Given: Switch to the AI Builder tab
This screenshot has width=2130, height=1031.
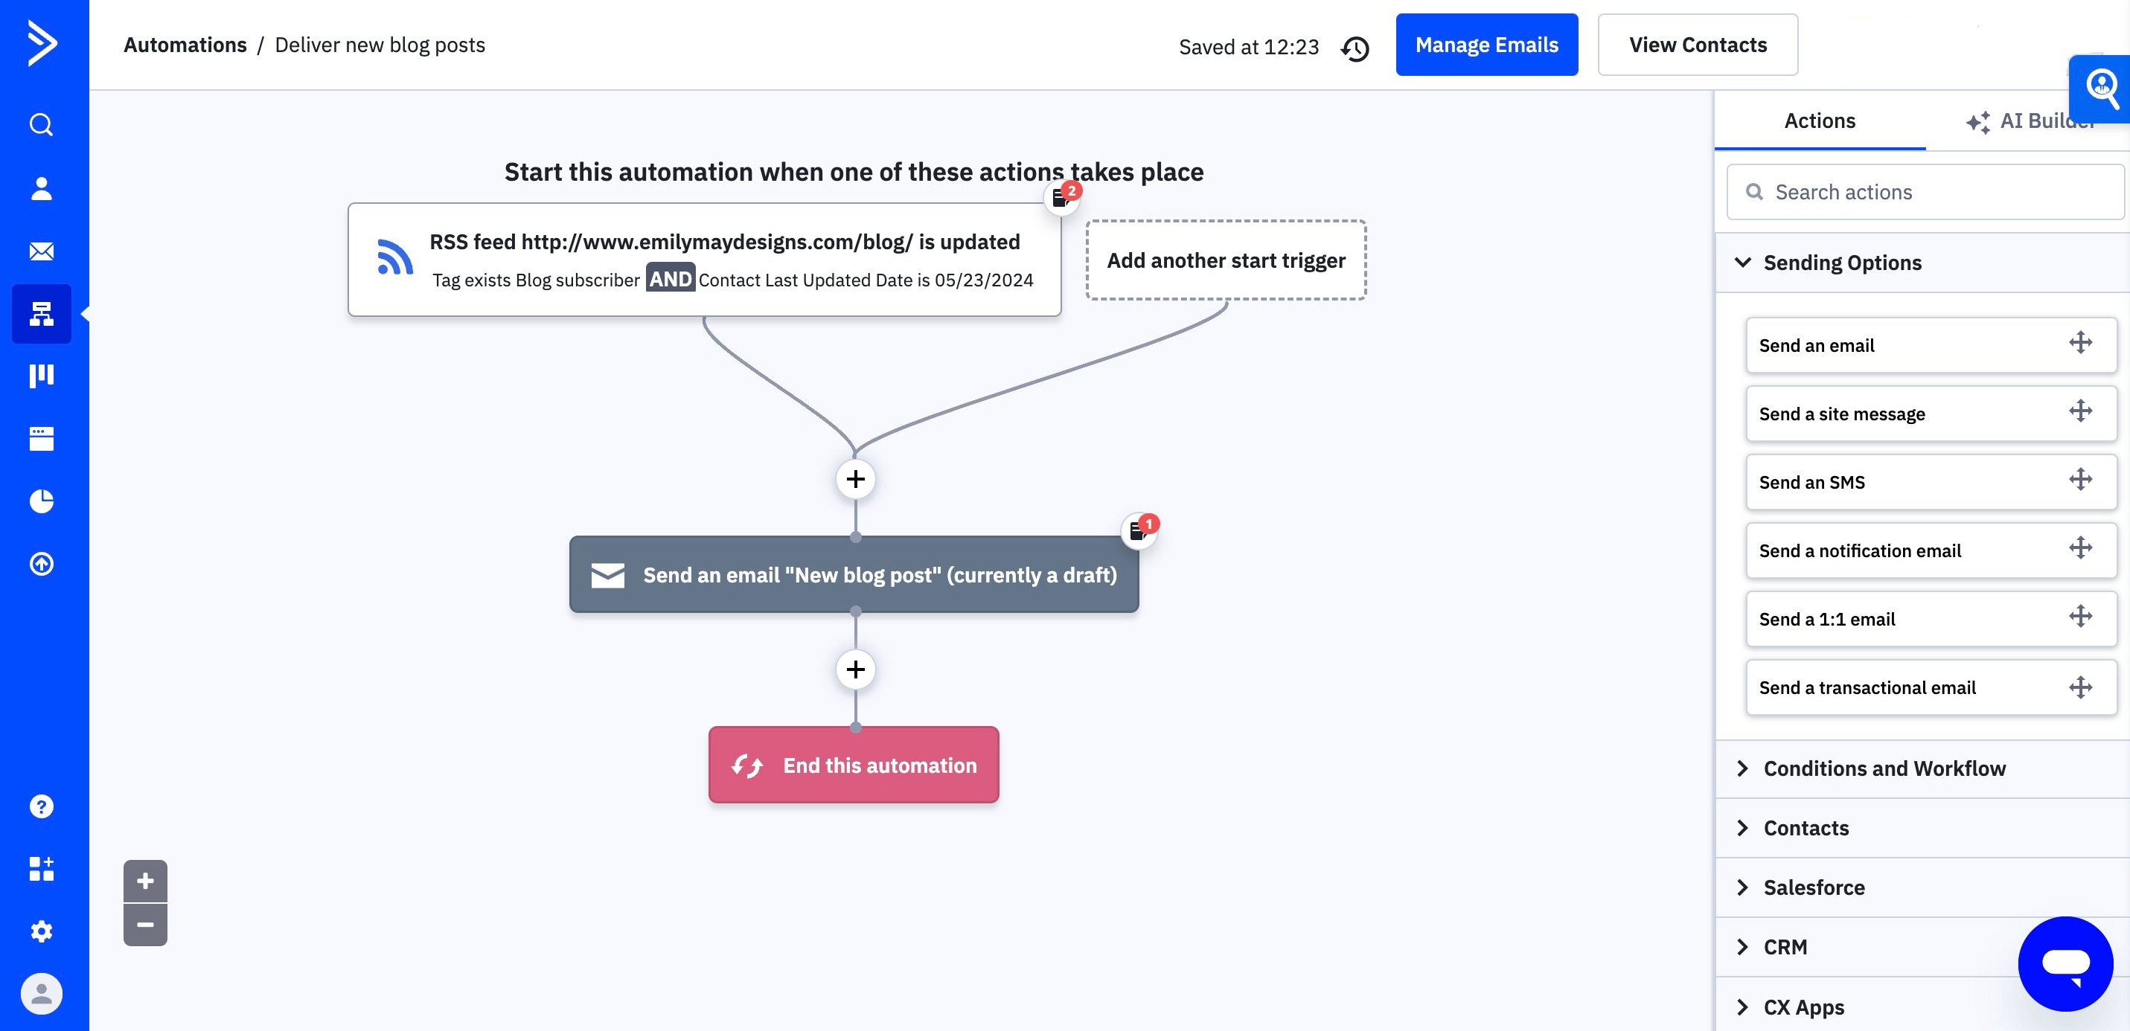Looking at the screenshot, I should pyautogui.click(x=2030, y=121).
